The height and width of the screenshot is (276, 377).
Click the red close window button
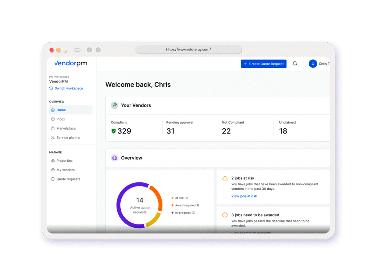52,50
